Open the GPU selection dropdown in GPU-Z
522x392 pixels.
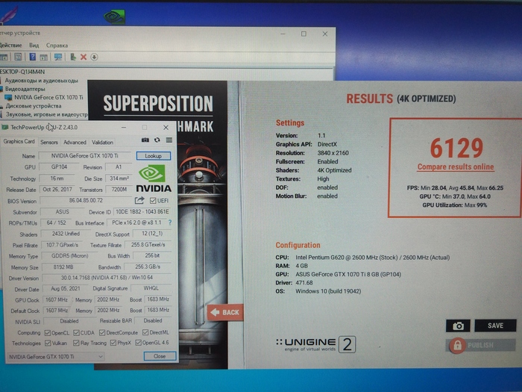click(x=55, y=357)
